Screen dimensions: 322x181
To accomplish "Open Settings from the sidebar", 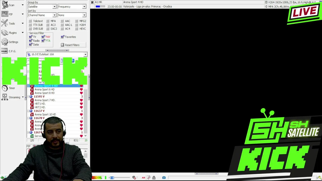I will [10, 42].
